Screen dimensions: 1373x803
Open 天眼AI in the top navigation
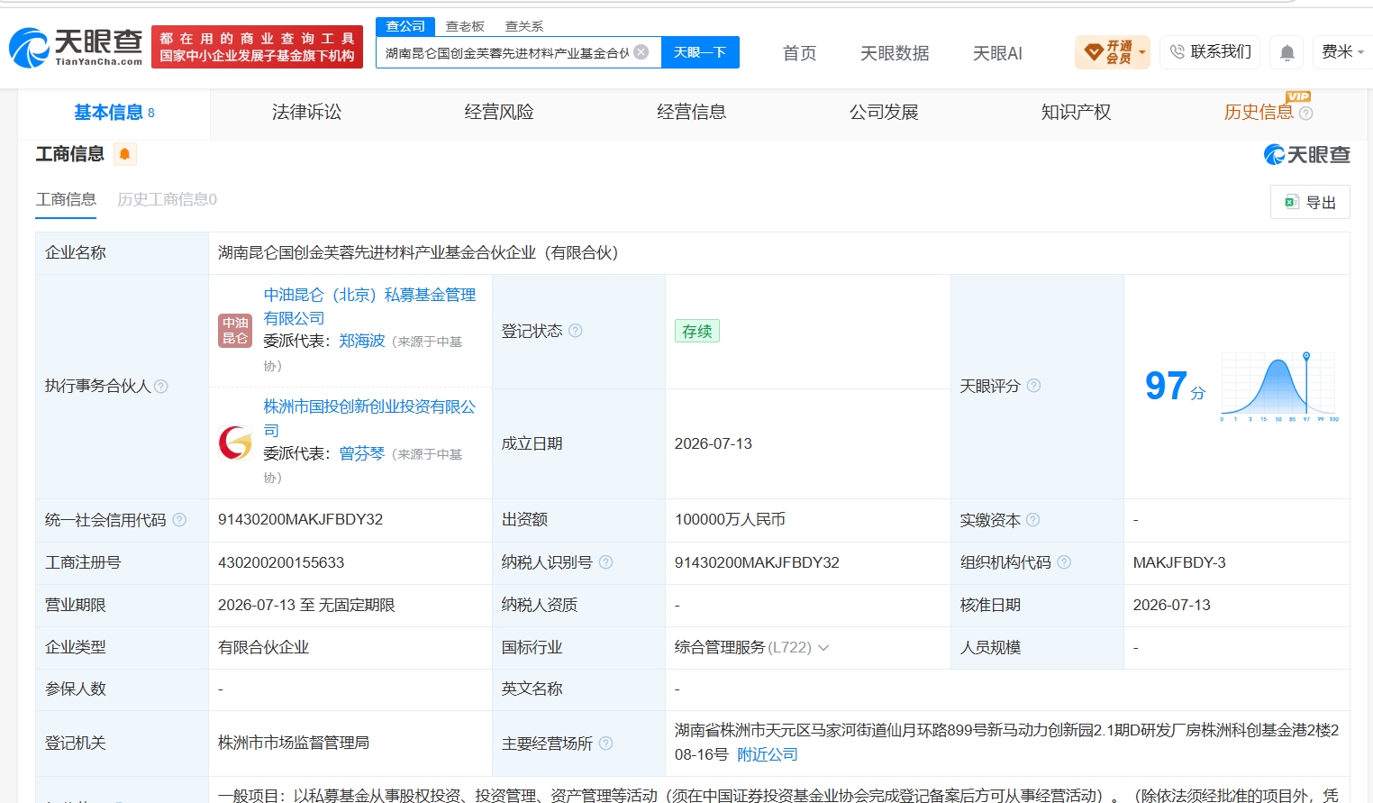point(997,53)
